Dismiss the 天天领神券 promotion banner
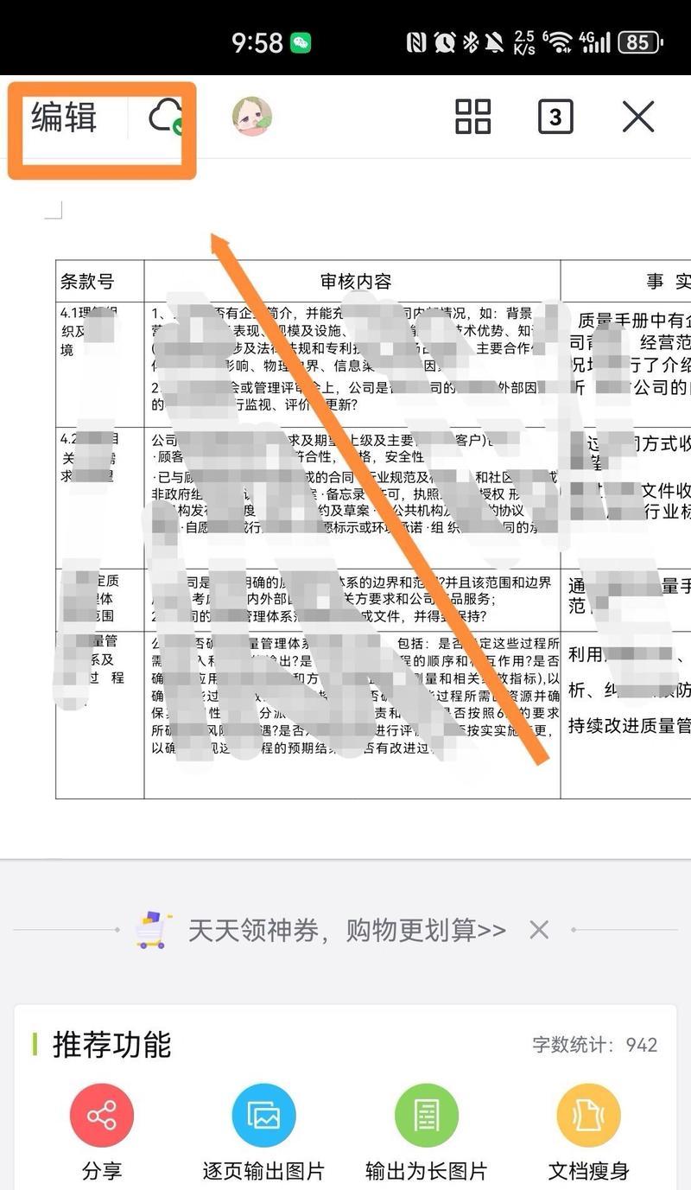The width and height of the screenshot is (691, 1190). pyautogui.click(x=539, y=930)
